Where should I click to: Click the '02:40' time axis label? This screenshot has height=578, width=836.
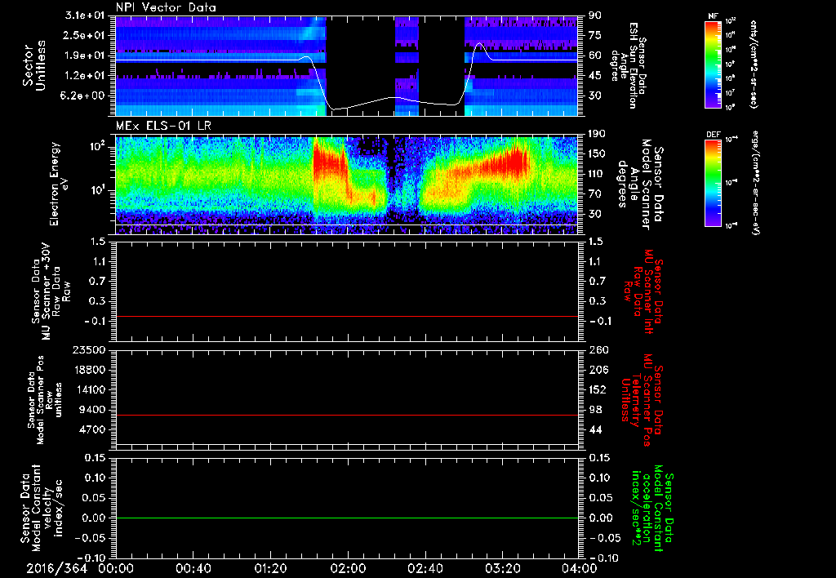[425, 568]
